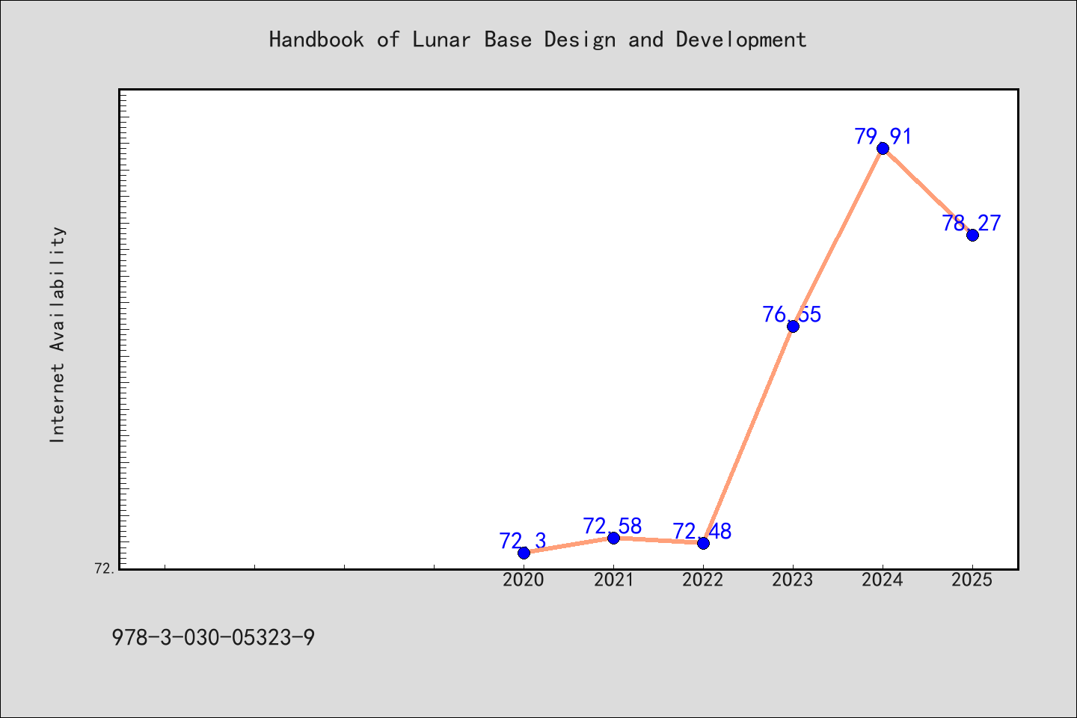Click the 2023 x-axis tick label
The image size is (1077, 718).
coord(793,580)
